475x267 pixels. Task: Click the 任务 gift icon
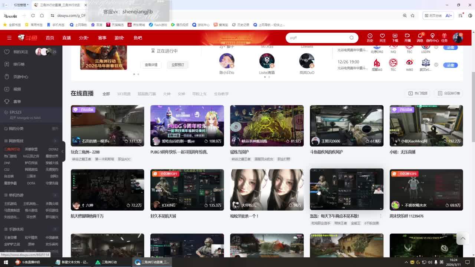(x=444, y=36)
